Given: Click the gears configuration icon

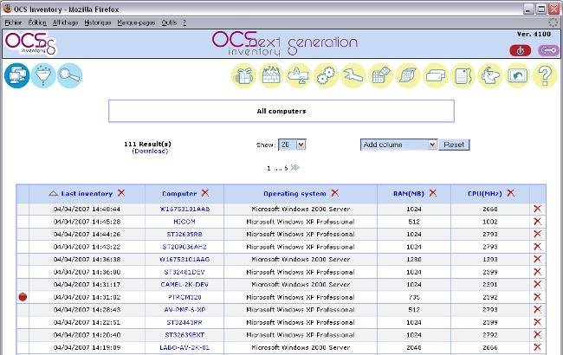Looking at the screenshot, I should 327,76.
